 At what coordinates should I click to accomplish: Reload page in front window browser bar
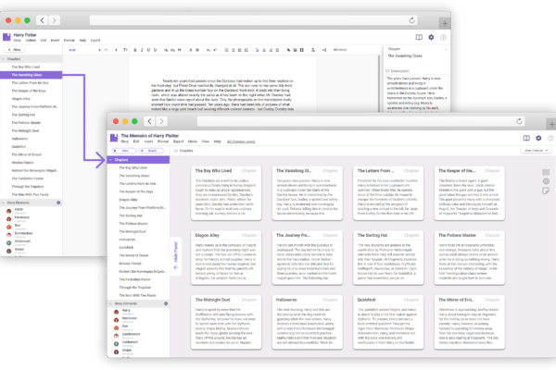(519, 121)
